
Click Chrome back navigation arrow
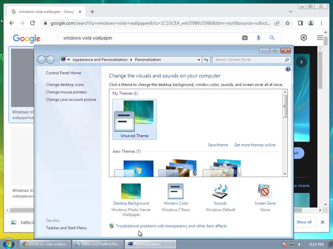pos(12,23)
